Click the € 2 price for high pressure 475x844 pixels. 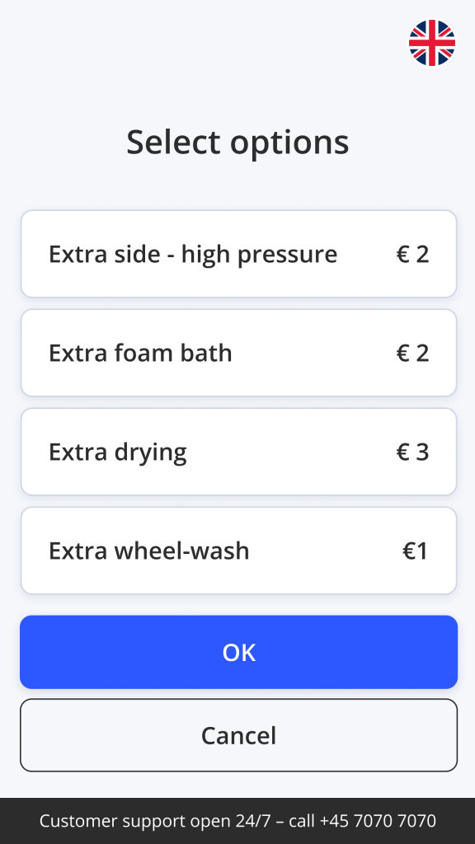pos(412,254)
